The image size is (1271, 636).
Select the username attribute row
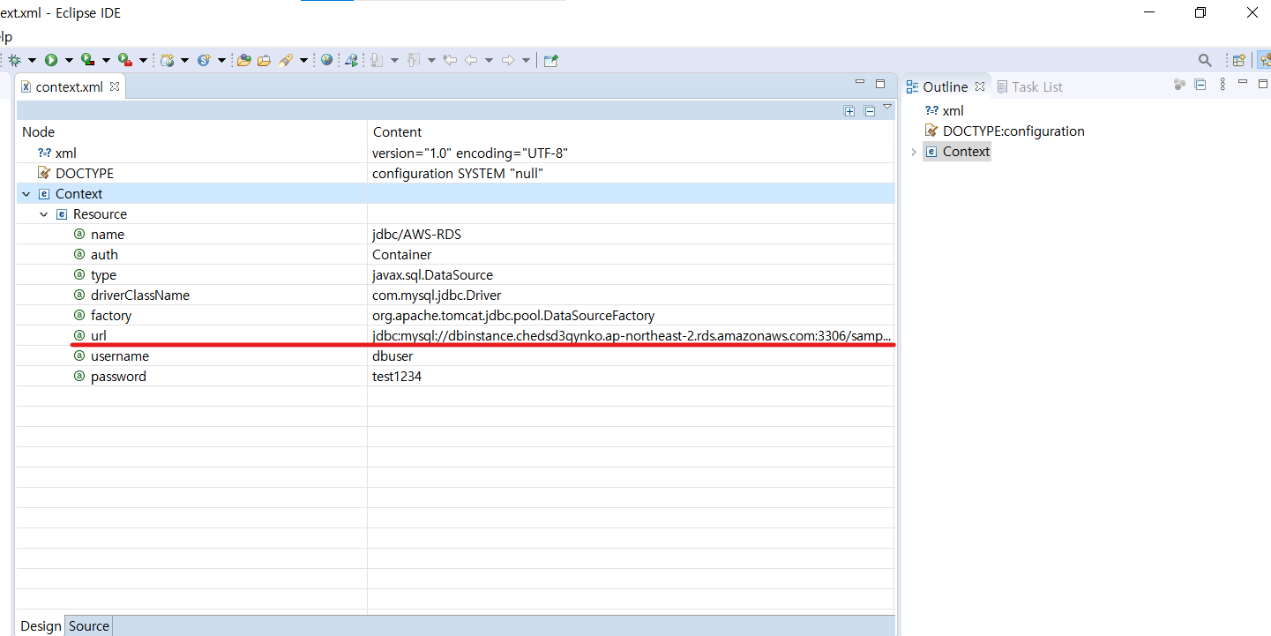click(x=455, y=355)
